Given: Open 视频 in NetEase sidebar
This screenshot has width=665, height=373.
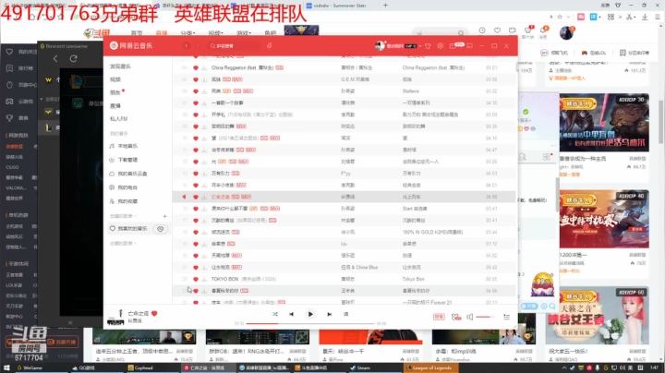Looking at the screenshot, I should tap(115, 79).
